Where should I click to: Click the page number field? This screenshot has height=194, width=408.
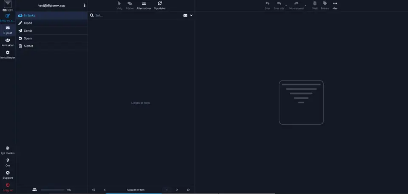point(167,190)
